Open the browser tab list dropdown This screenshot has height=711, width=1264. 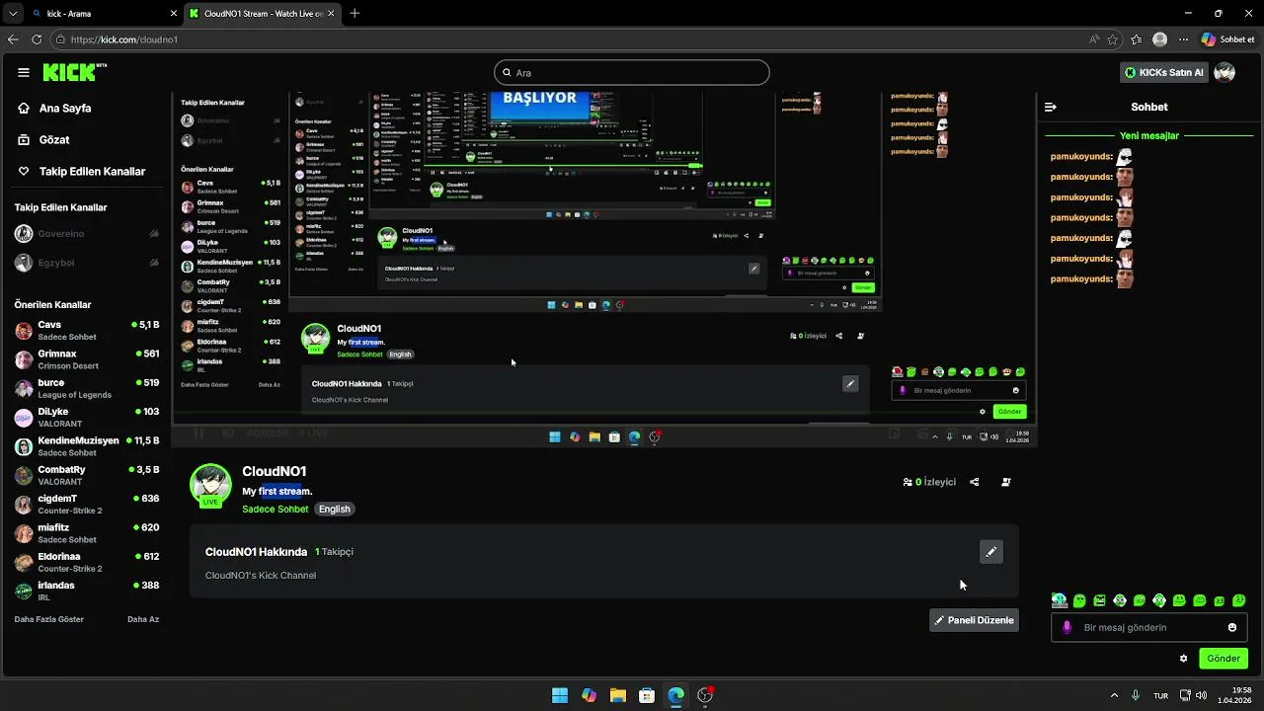12,14
